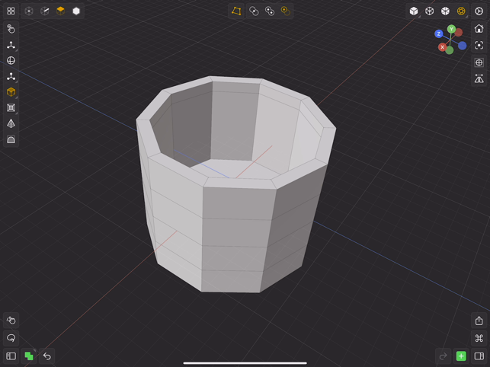
Task: Snap view to the Z axis
Action: pyautogui.click(x=438, y=34)
